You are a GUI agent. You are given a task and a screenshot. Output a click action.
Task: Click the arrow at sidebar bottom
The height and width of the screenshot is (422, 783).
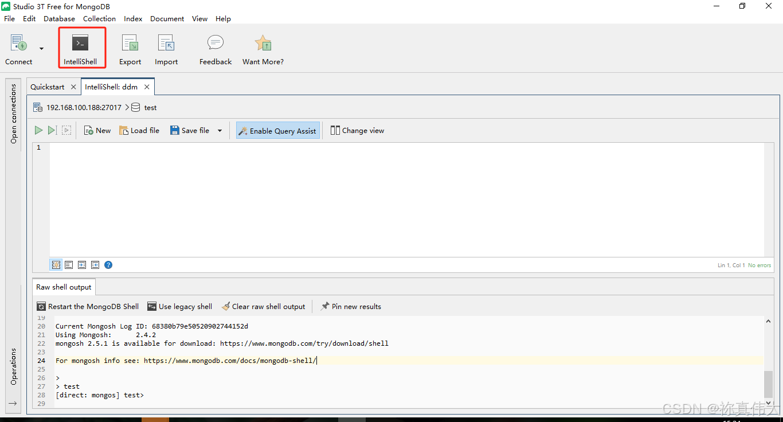click(x=13, y=404)
